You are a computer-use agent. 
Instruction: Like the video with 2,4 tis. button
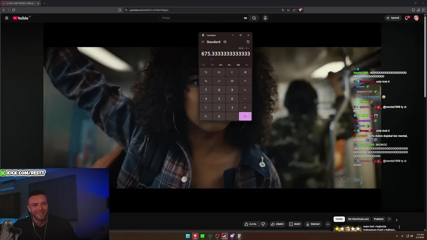(x=251, y=224)
